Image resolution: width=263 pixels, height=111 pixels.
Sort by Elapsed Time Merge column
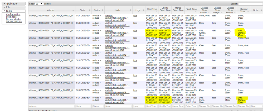pyautogui.click(x=217, y=10)
